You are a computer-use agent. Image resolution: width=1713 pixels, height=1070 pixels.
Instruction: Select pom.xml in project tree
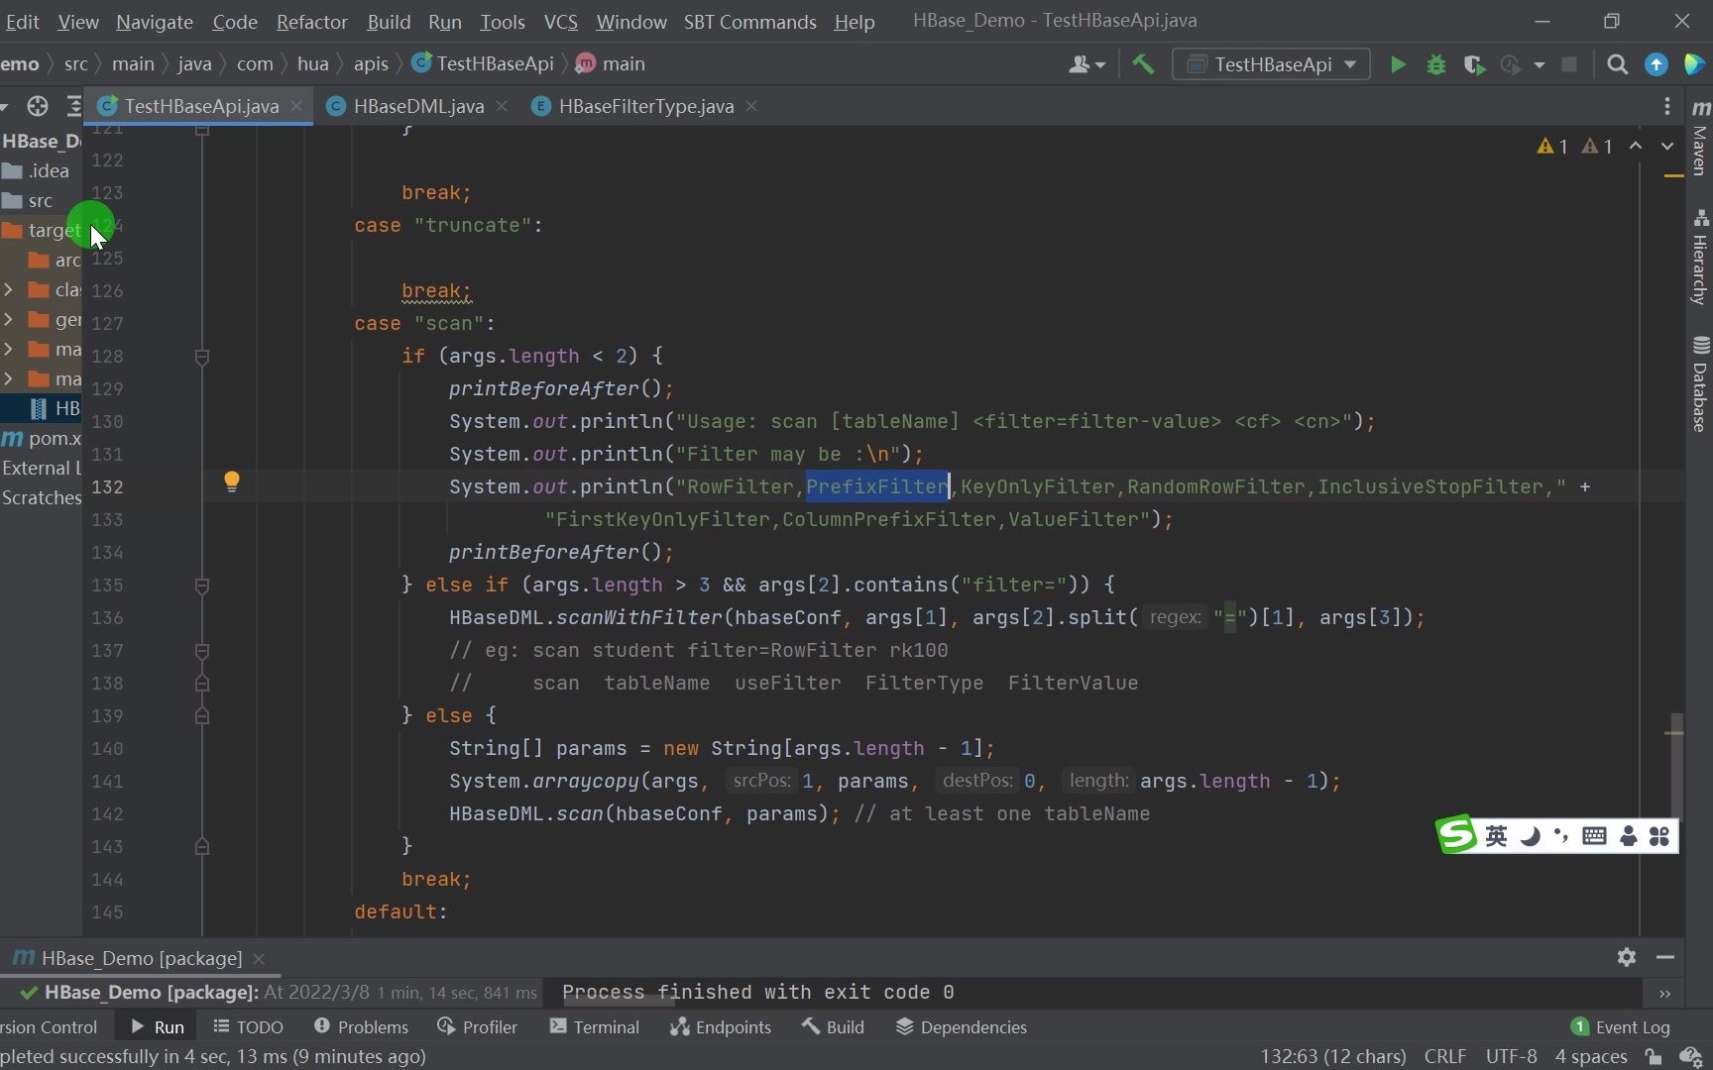tap(42, 438)
